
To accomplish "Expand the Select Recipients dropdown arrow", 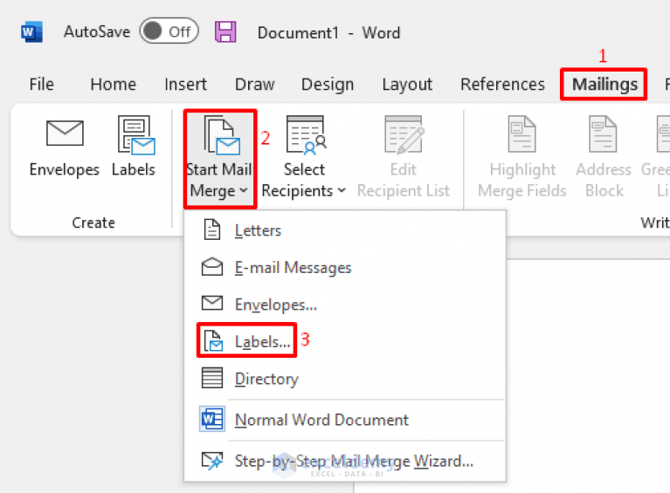I will coord(342,190).
